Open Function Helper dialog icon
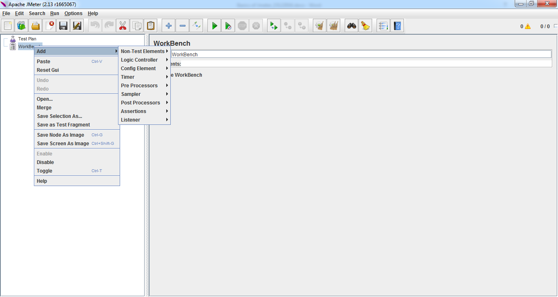 (383, 26)
